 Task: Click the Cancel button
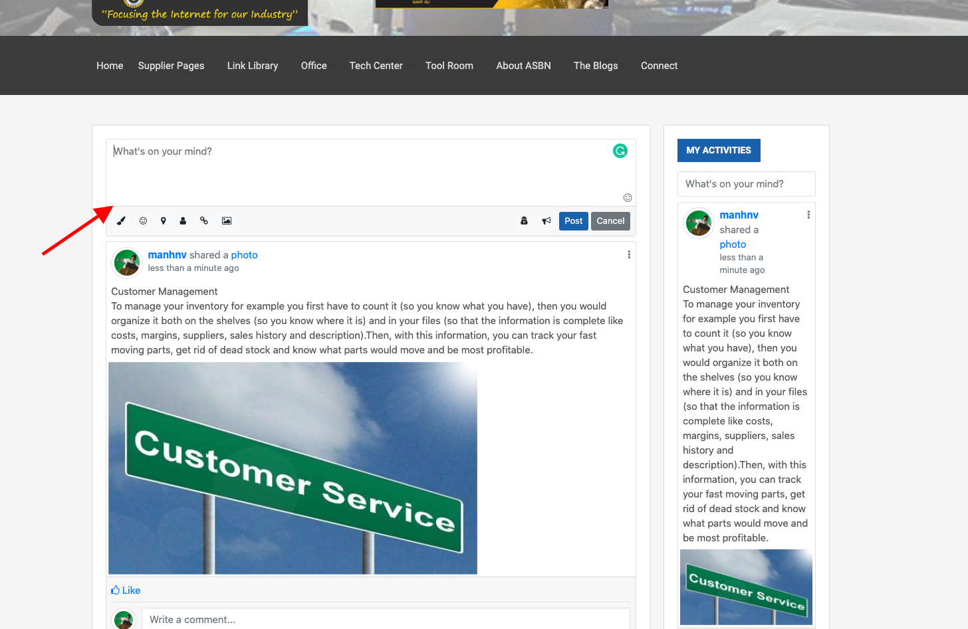pyautogui.click(x=610, y=221)
